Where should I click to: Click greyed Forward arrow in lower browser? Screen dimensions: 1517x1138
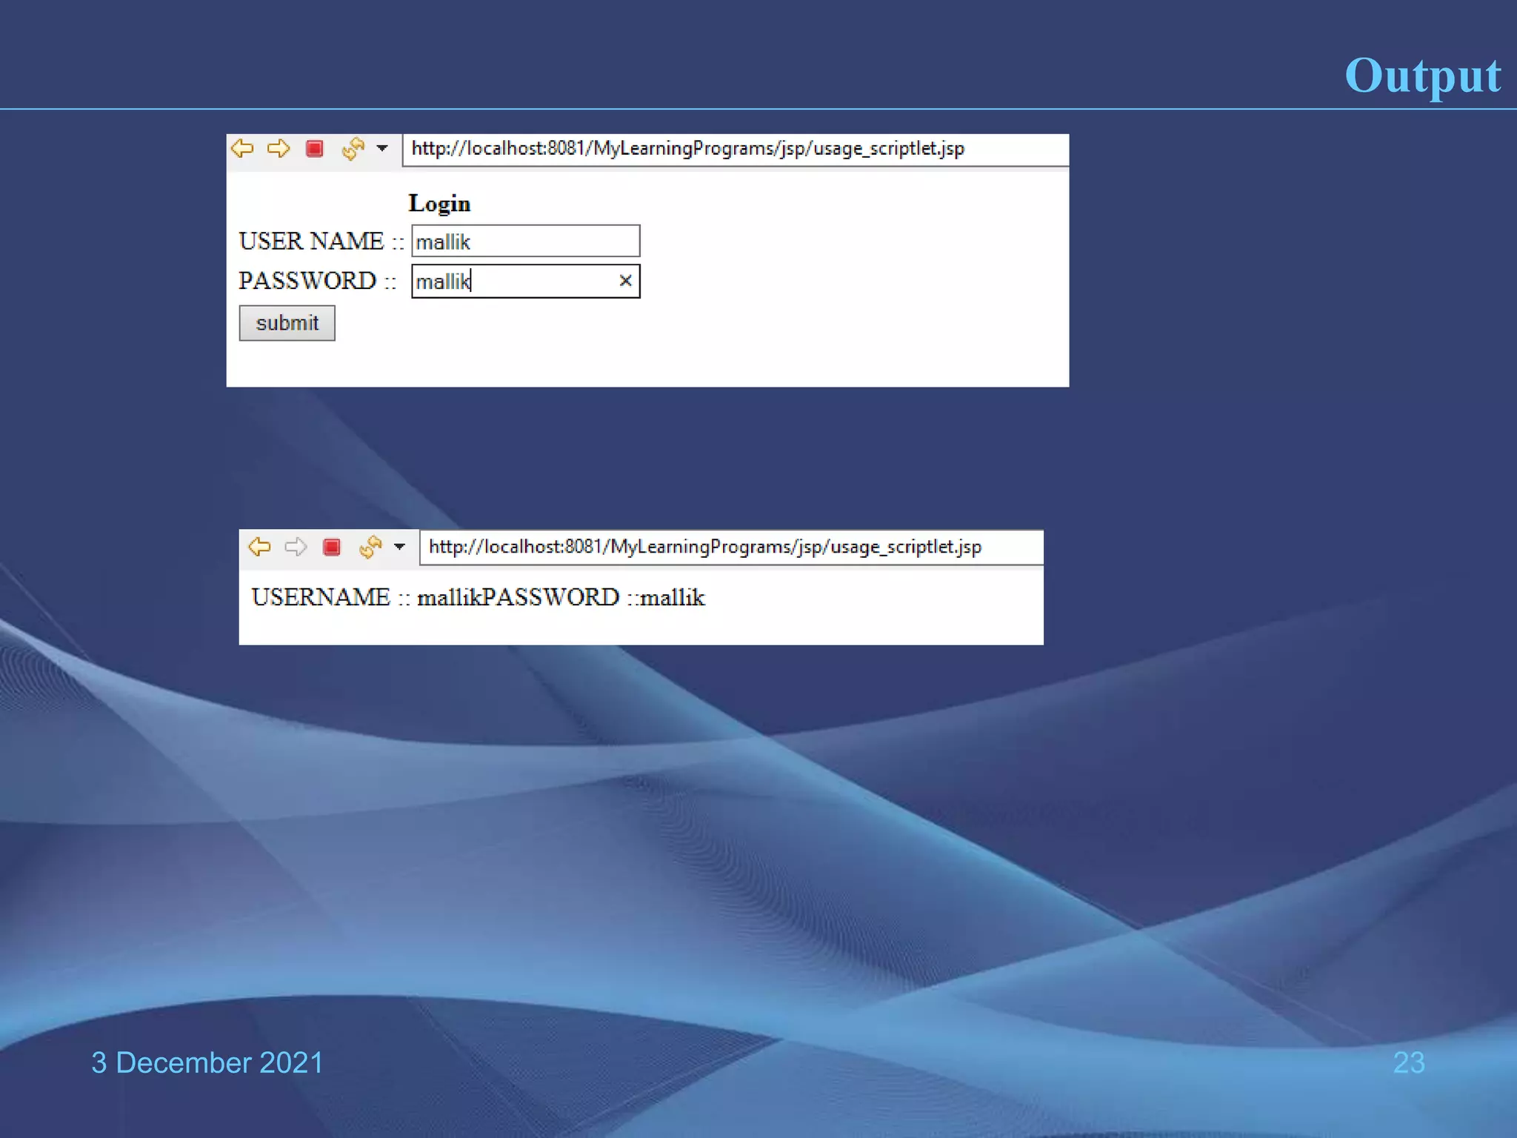296,547
